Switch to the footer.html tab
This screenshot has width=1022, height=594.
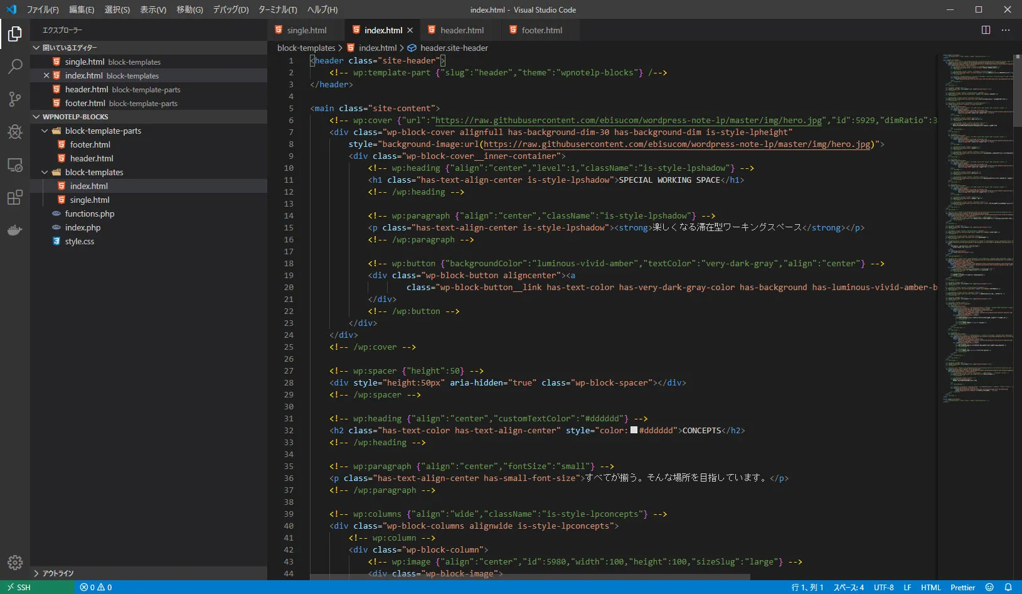click(541, 30)
